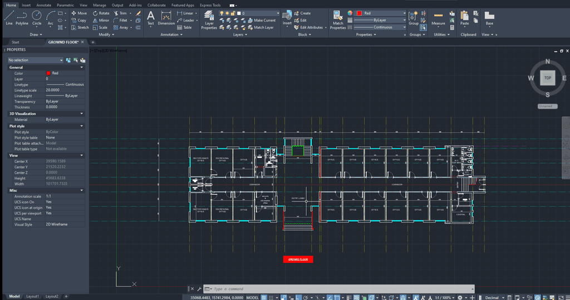
Task: Choose the Measure utility
Action: point(438,17)
